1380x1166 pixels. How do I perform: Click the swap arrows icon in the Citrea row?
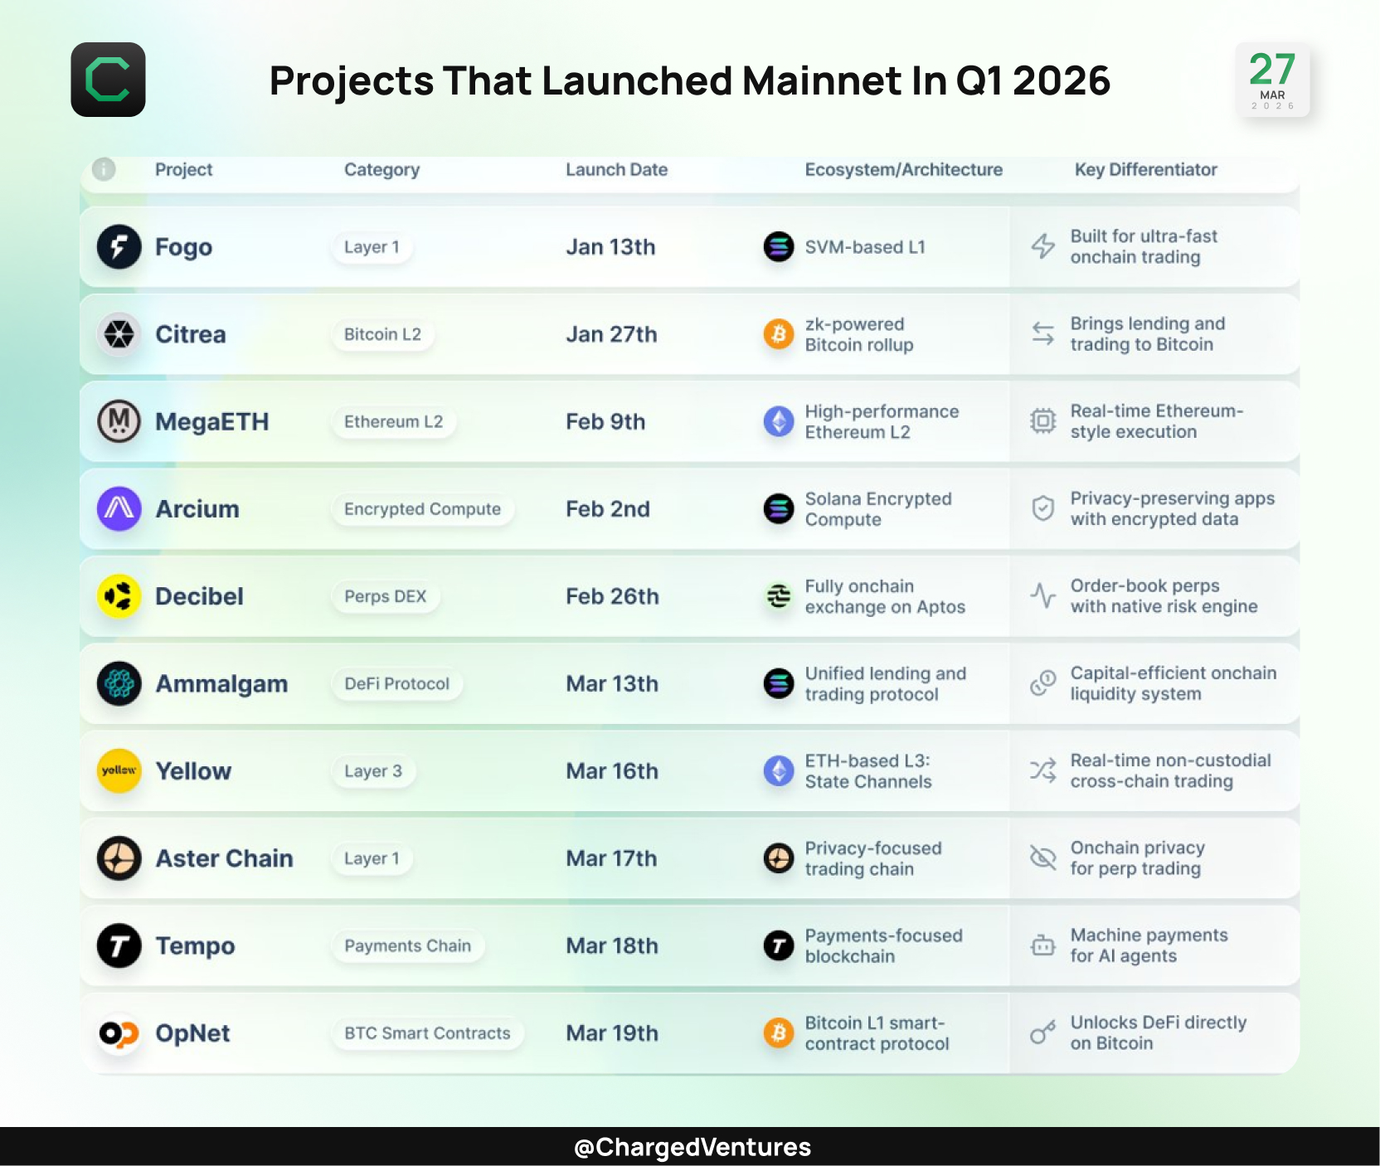tap(1043, 333)
